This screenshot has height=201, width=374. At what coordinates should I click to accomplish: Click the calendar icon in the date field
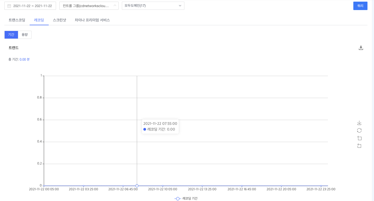click(9, 6)
